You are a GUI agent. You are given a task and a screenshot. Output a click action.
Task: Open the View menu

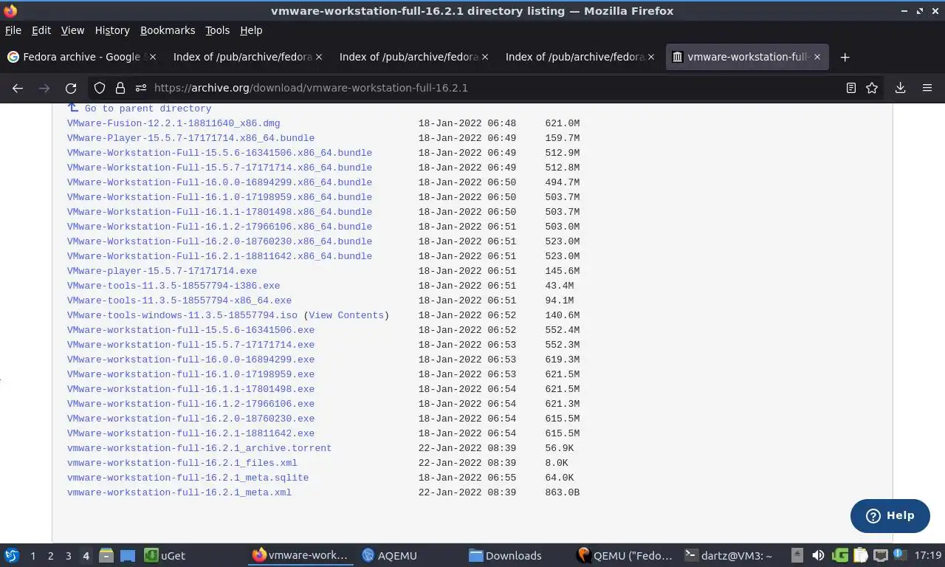tap(72, 30)
